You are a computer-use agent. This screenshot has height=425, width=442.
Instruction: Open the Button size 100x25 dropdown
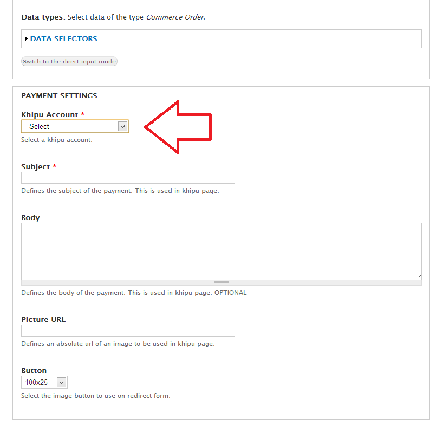[x=44, y=382]
